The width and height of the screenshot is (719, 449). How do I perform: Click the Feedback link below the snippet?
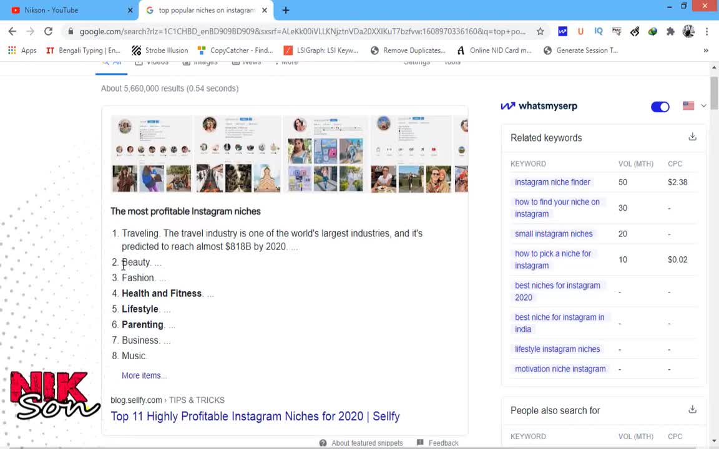438,443
